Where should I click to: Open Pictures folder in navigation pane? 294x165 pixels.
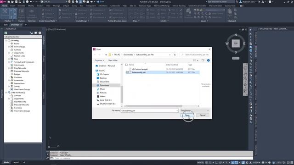[102, 93]
